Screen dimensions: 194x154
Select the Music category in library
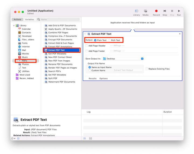point(25,57)
